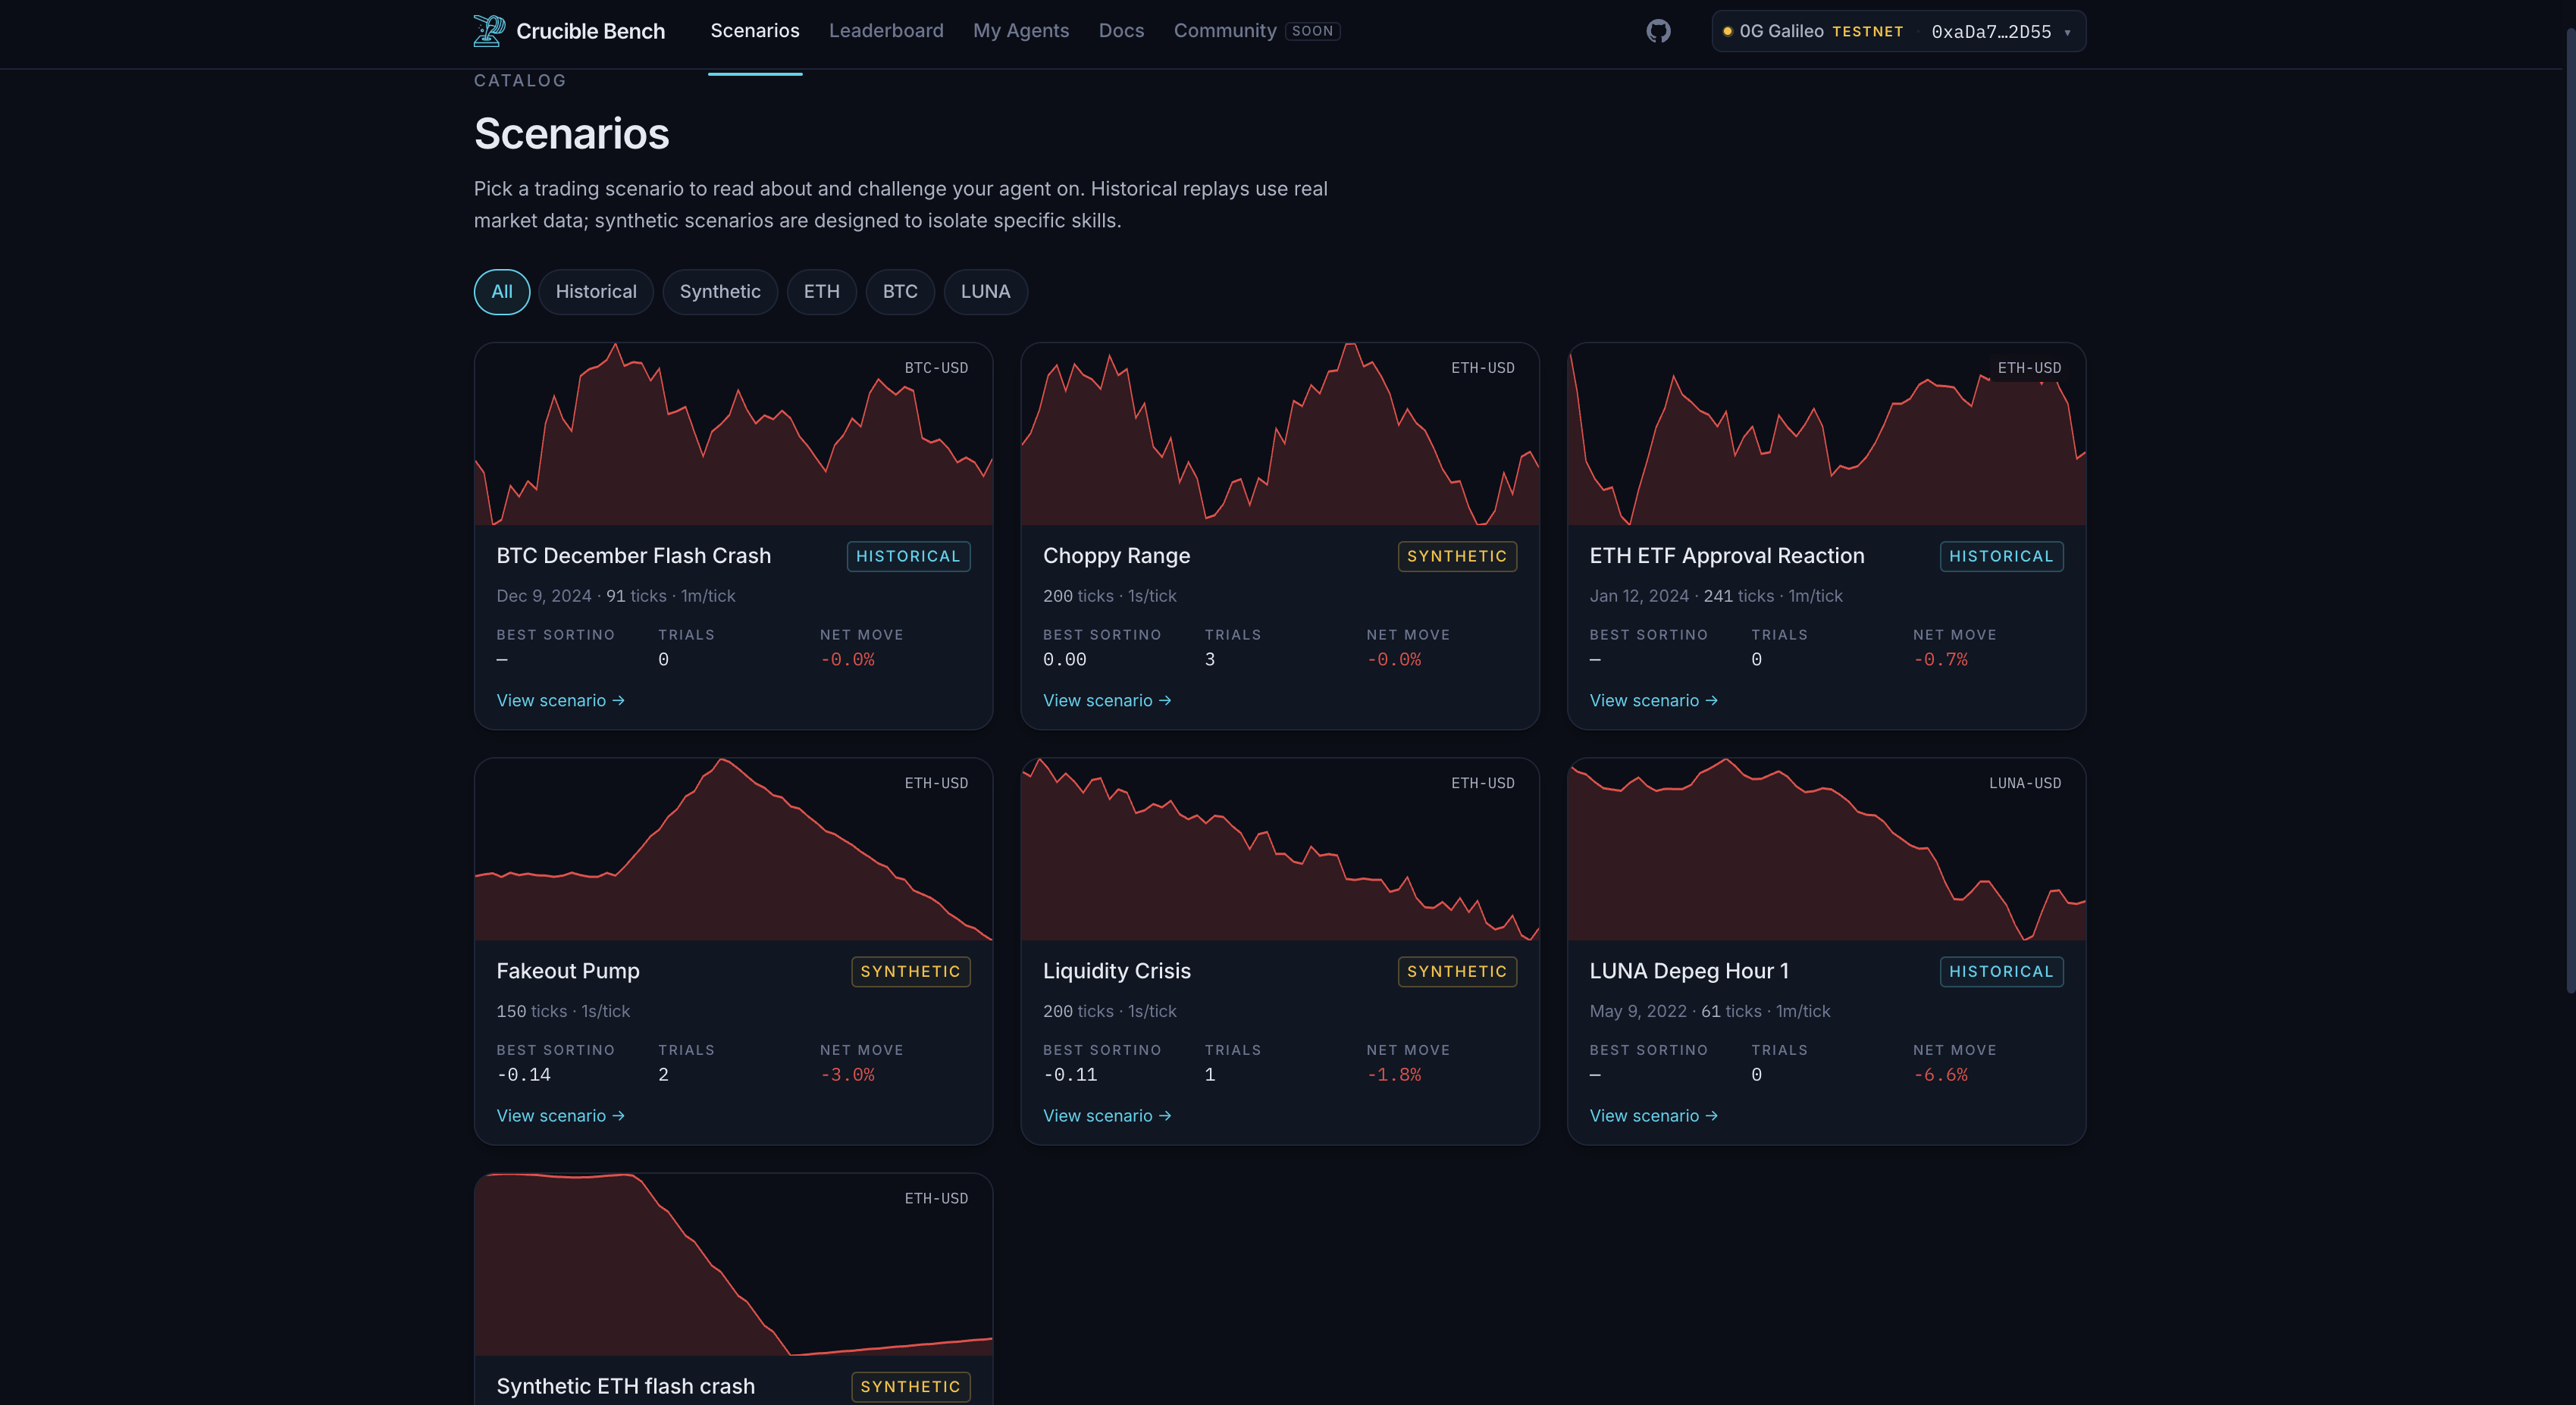Filter scenarios by Synthetic
The height and width of the screenshot is (1405, 2576).
pyautogui.click(x=720, y=292)
